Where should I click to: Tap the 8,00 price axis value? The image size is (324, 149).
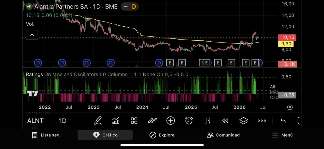(286, 49)
